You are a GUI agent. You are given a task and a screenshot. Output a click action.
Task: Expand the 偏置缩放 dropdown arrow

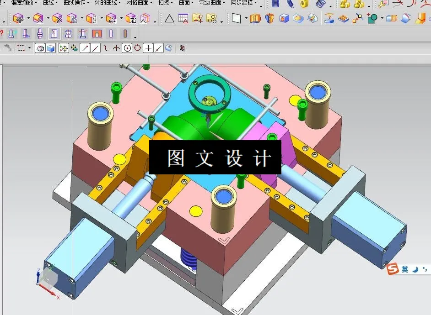click(x=35, y=3)
